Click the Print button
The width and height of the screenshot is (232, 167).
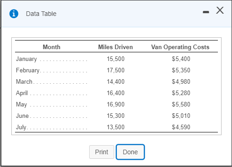101,152
